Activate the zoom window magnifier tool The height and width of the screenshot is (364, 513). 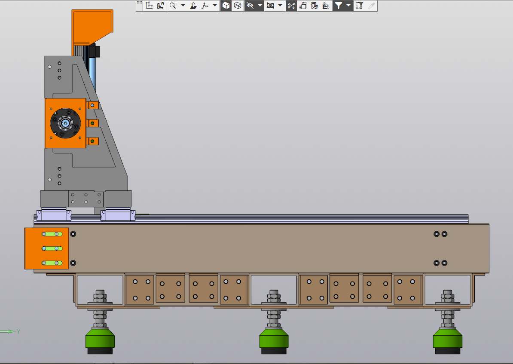click(x=173, y=6)
